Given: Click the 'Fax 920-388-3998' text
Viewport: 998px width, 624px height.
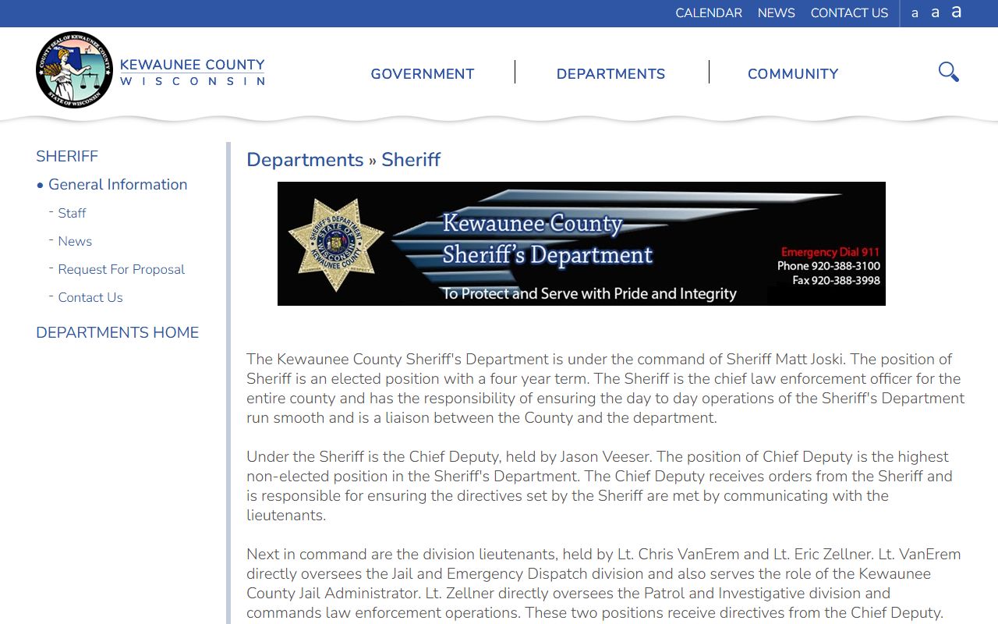Looking at the screenshot, I should click(836, 280).
